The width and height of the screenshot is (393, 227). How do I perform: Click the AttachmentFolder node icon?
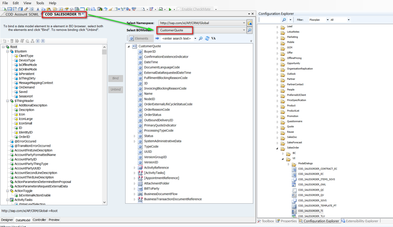pyautogui.click(x=140, y=184)
